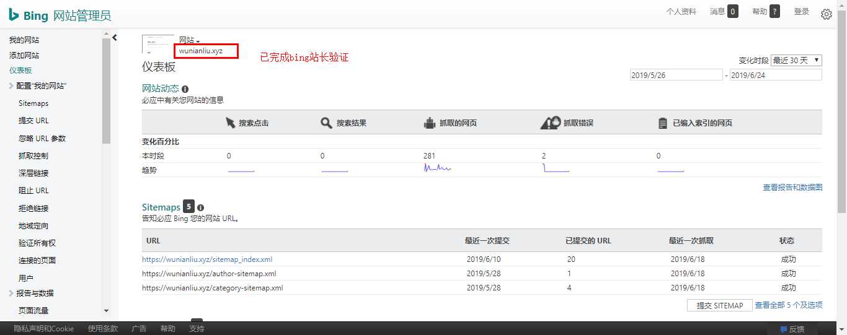Click sidebar scrollbar down arrow
The image size is (847, 335).
106,311
